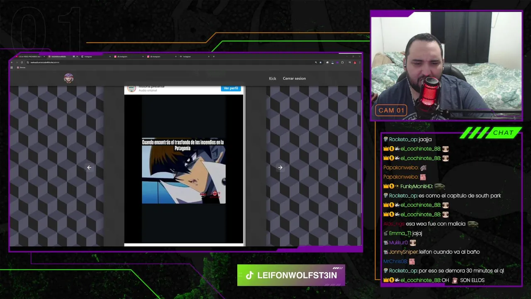531x299 pixels.
Task: Reload the page with the refresh icon
Action: (22, 62)
